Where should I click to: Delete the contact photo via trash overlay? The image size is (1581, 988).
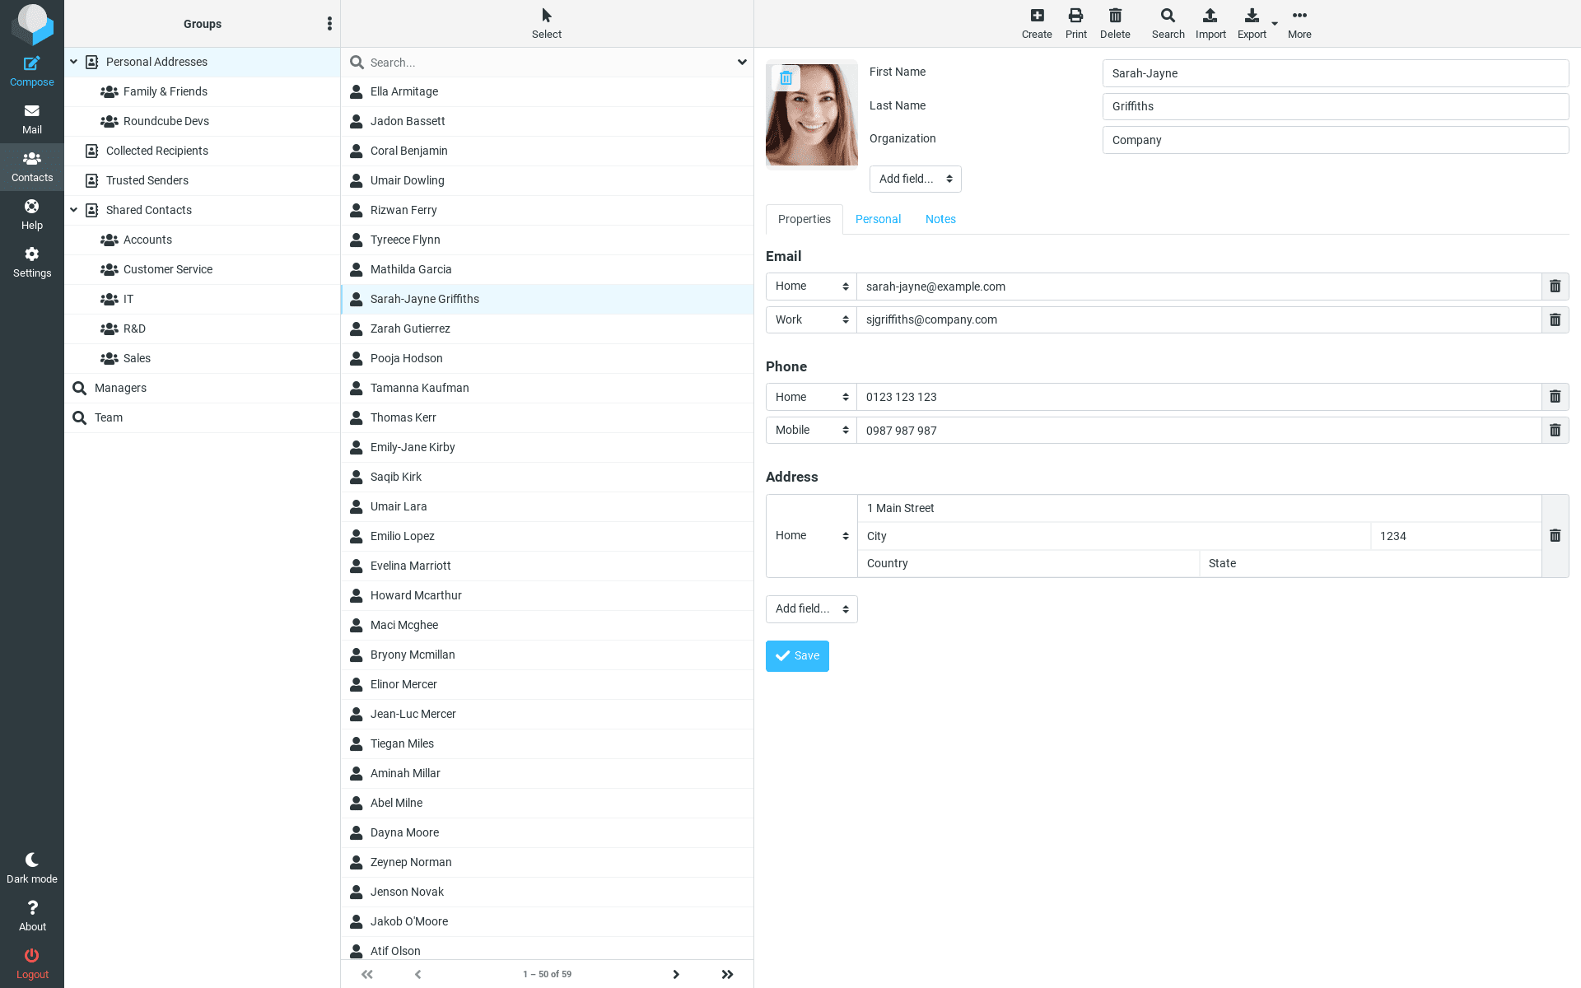click(x=786, y=77)
